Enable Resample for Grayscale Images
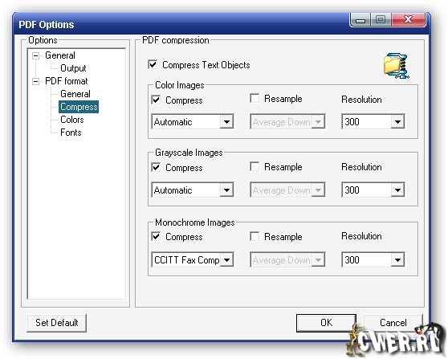 point(255,166)
